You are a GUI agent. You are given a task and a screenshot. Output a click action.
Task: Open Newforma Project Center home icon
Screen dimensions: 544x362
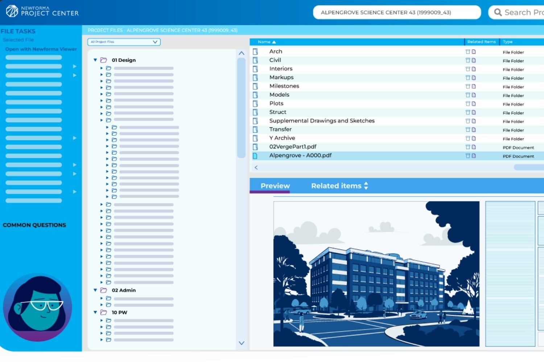click(x=12, y=11)
